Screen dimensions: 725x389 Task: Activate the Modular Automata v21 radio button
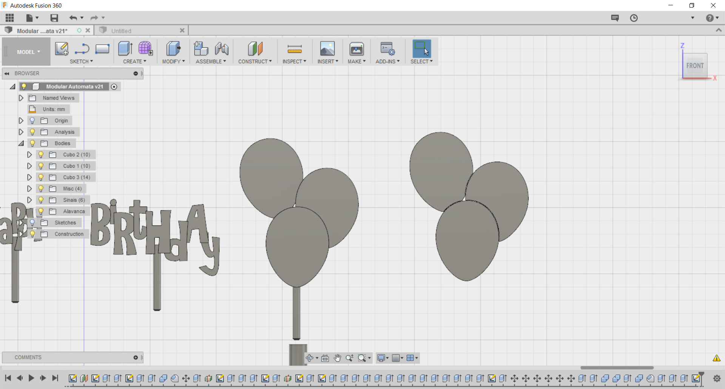[x=114, y=87]
